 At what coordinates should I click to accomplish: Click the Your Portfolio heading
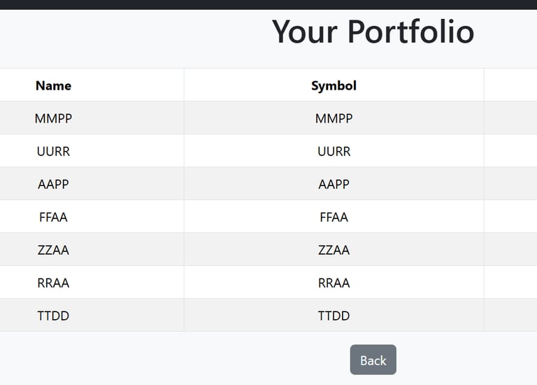coord(373,31)
